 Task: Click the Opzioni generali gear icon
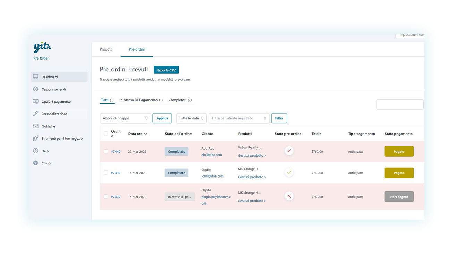35,89
